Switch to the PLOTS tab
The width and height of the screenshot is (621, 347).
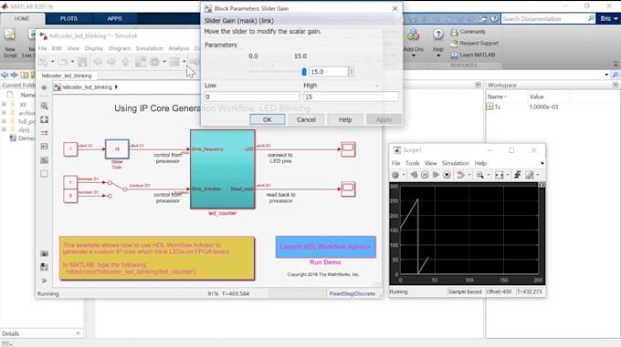click(x=68, y=18)
